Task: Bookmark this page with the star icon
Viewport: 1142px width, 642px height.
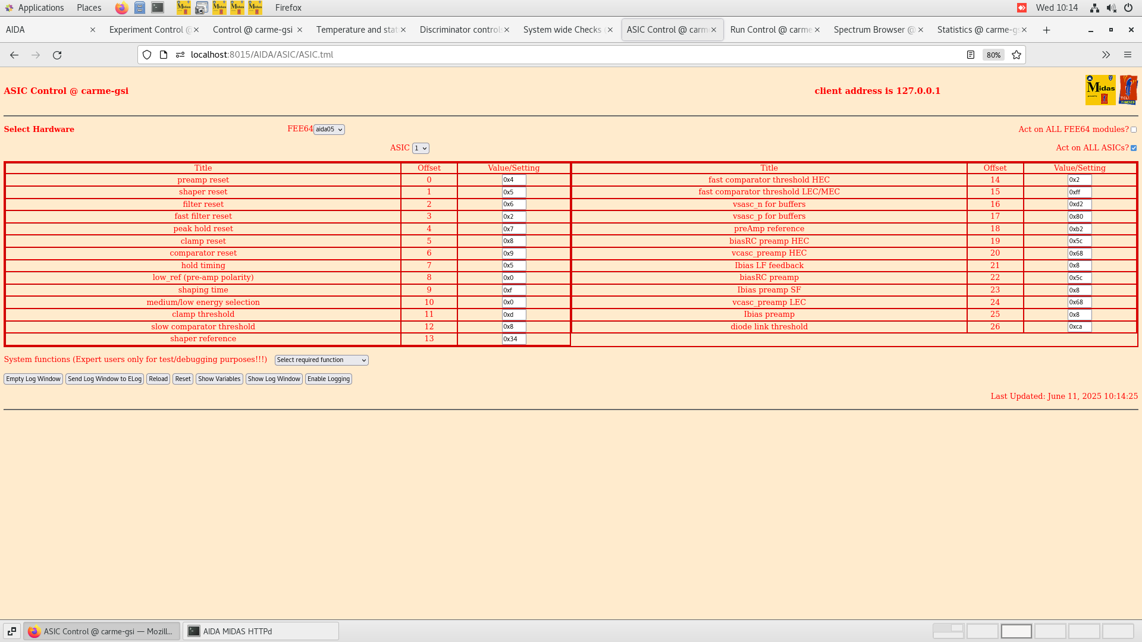Action: pyautogui.click(x=1016, y=55)
